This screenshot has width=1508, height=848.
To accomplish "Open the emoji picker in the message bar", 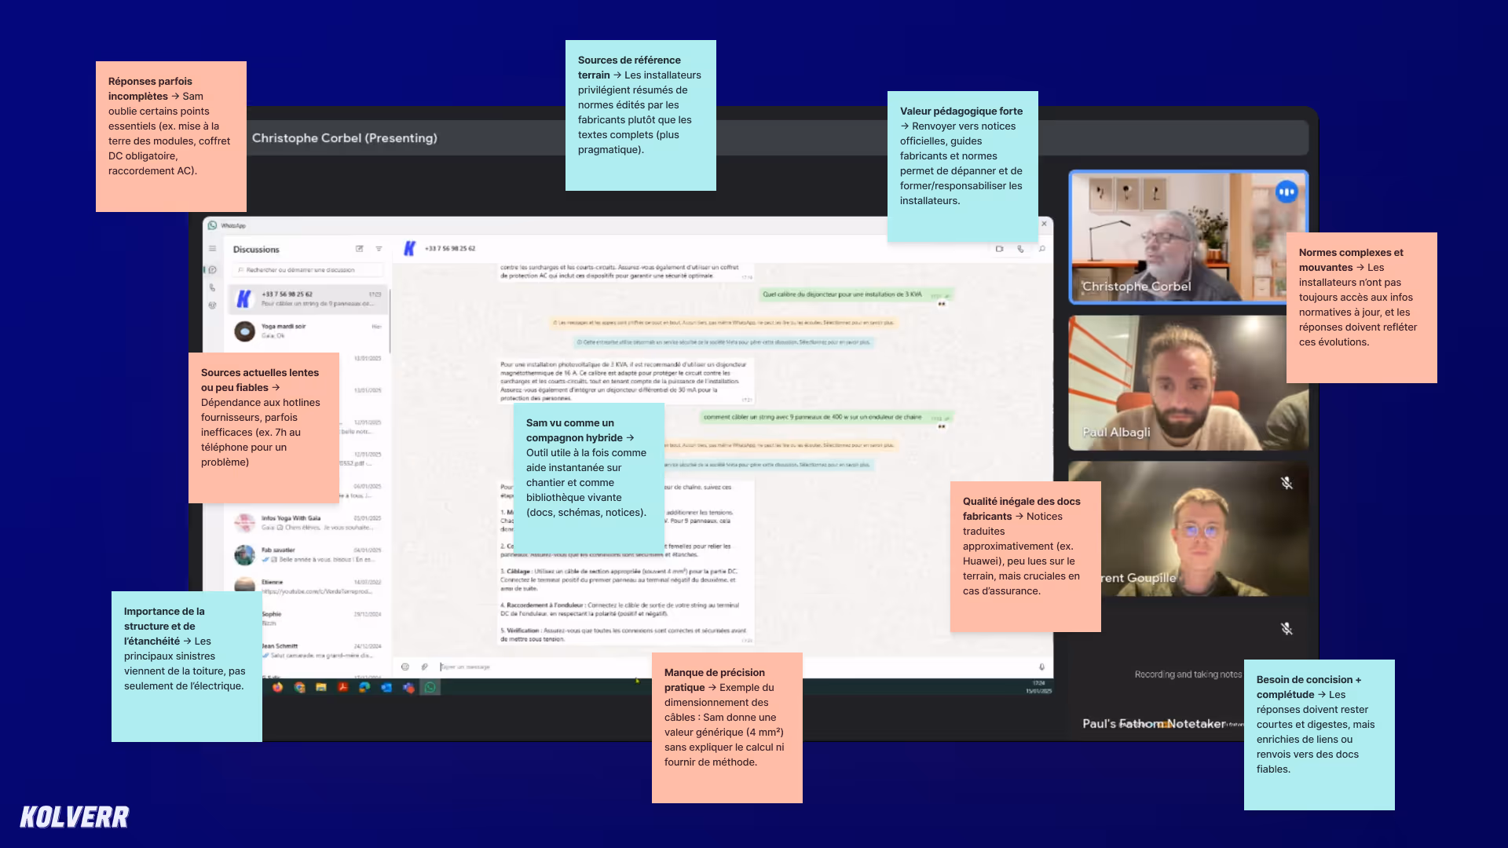I will pos(405,667).
